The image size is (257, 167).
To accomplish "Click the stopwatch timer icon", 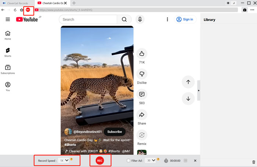I will click(166, 161).
